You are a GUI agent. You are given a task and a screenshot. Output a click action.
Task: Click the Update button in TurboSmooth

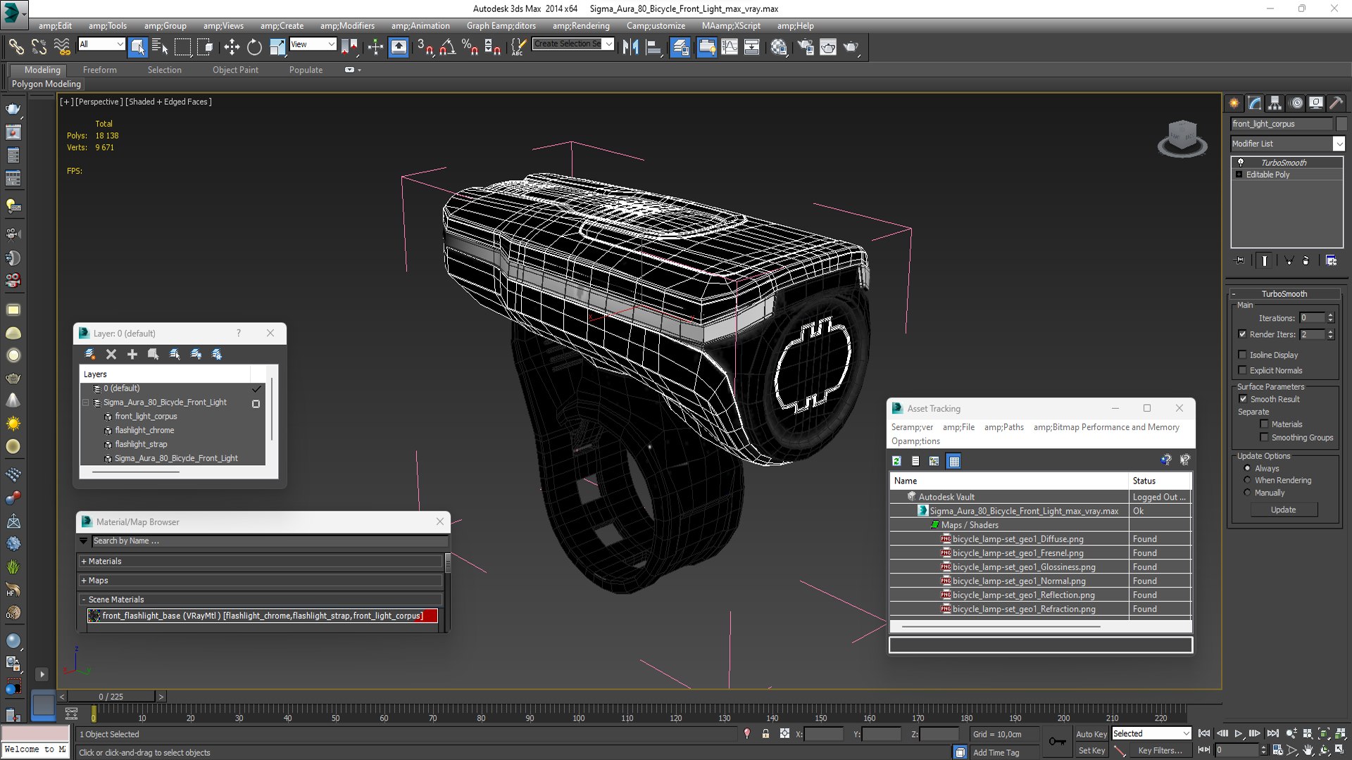(x=1283, y=509)
